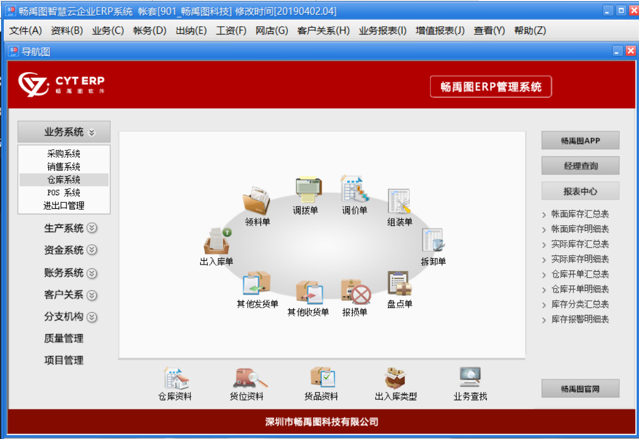This screenshot has height=439, width=639.
Task: Click the 深圳市畅禹图科技有限公司 footer text
Action: tap(322, 422)
